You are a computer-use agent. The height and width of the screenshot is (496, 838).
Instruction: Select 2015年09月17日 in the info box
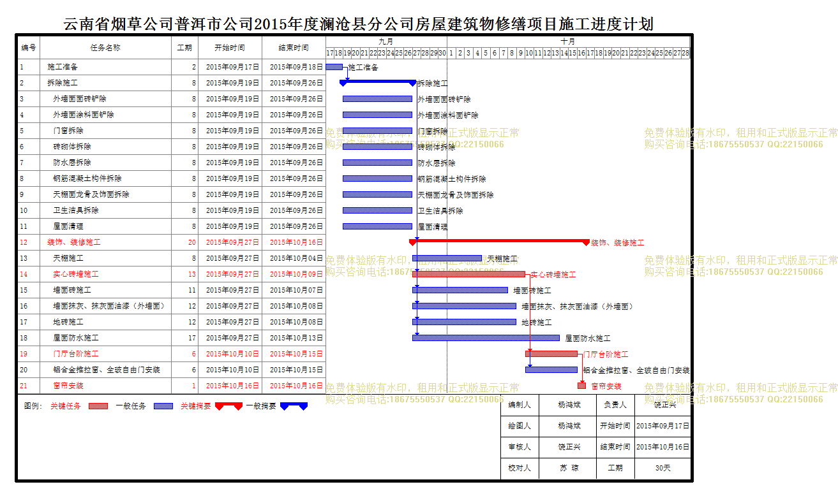coord(662,426)
